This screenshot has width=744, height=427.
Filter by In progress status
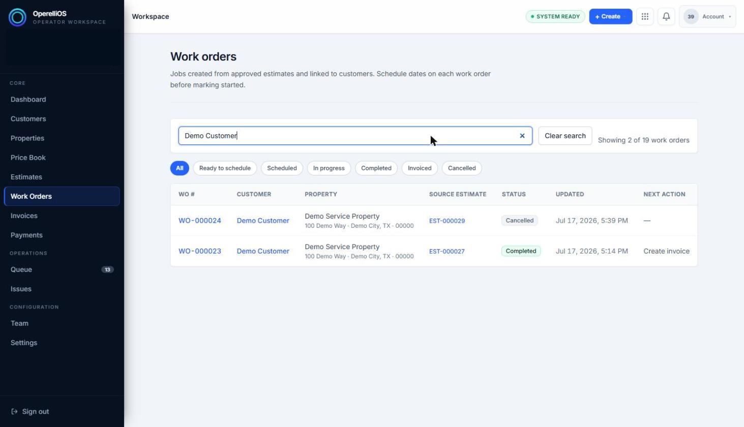(329, 168)
